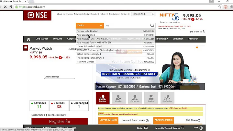Open Investor Relations link

(x=74, y=14)
